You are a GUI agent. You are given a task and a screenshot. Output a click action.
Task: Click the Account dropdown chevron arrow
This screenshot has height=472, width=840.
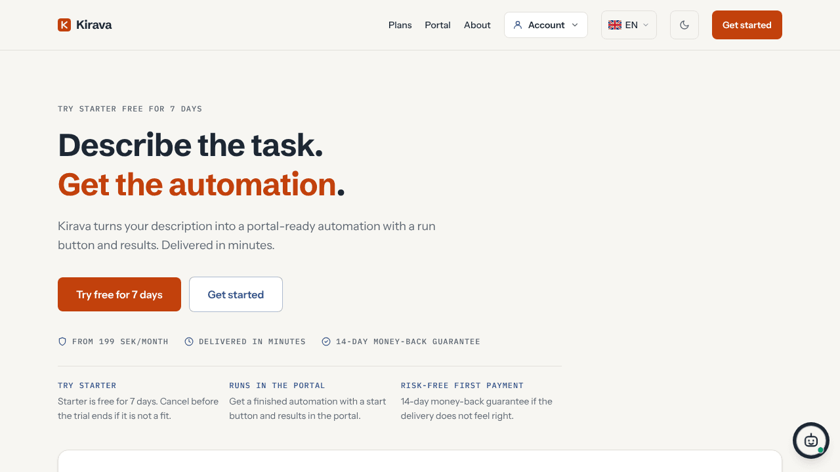575,25
